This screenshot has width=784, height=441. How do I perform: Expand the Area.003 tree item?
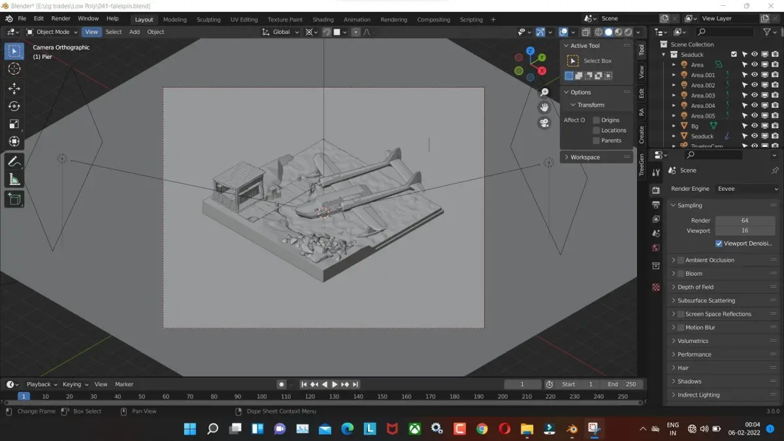click(x=674, y=95)
